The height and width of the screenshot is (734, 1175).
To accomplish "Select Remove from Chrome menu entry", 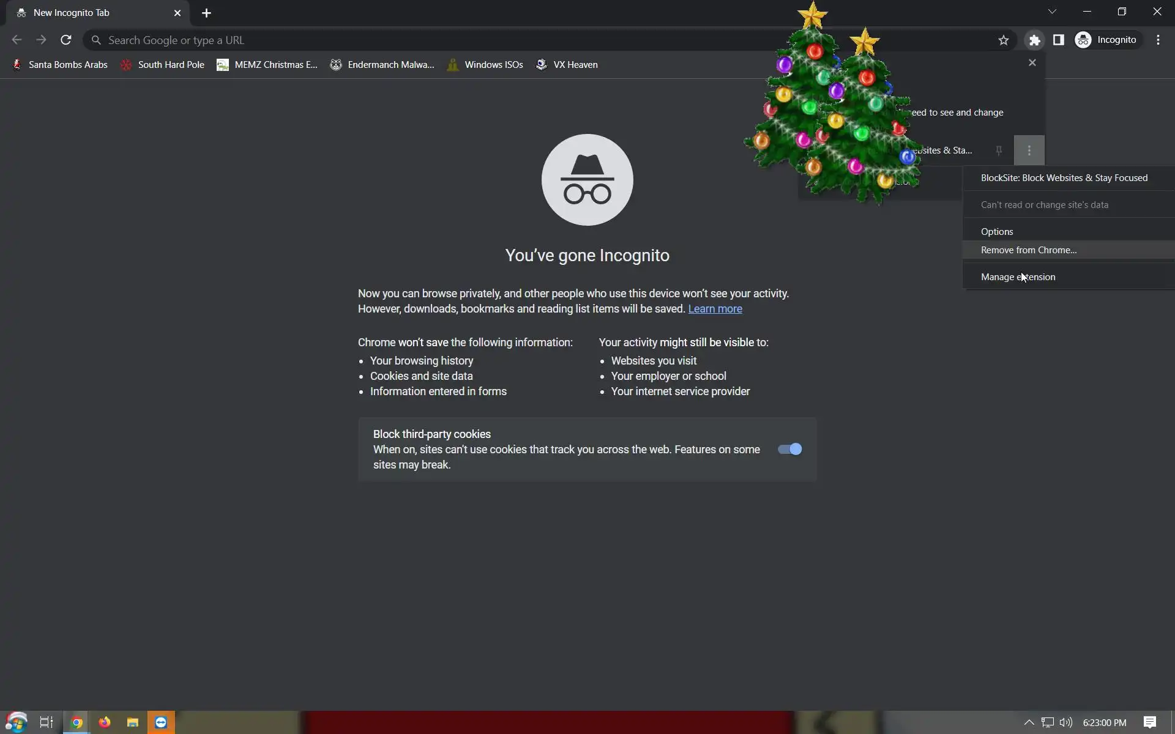I will [1028, 250].
